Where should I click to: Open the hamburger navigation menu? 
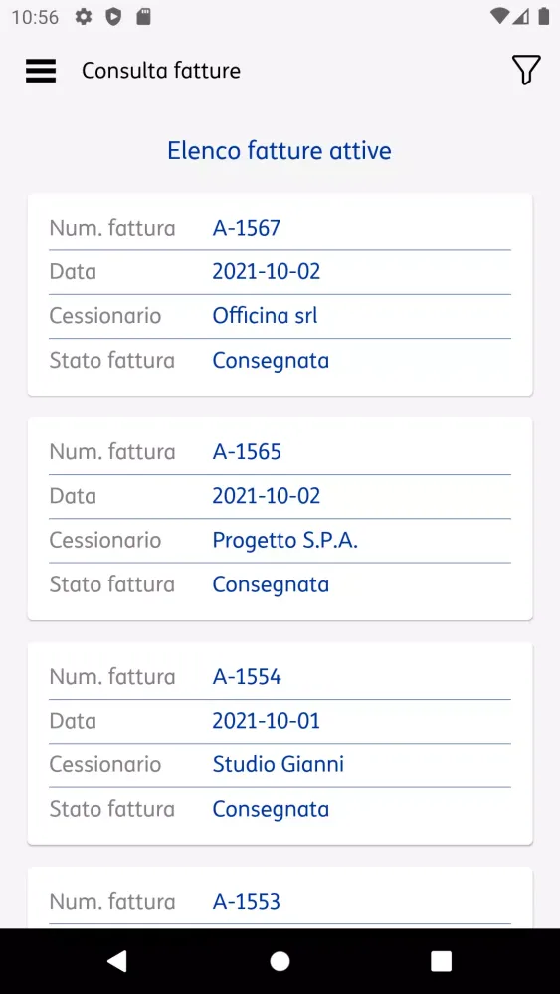coord(41,71)
